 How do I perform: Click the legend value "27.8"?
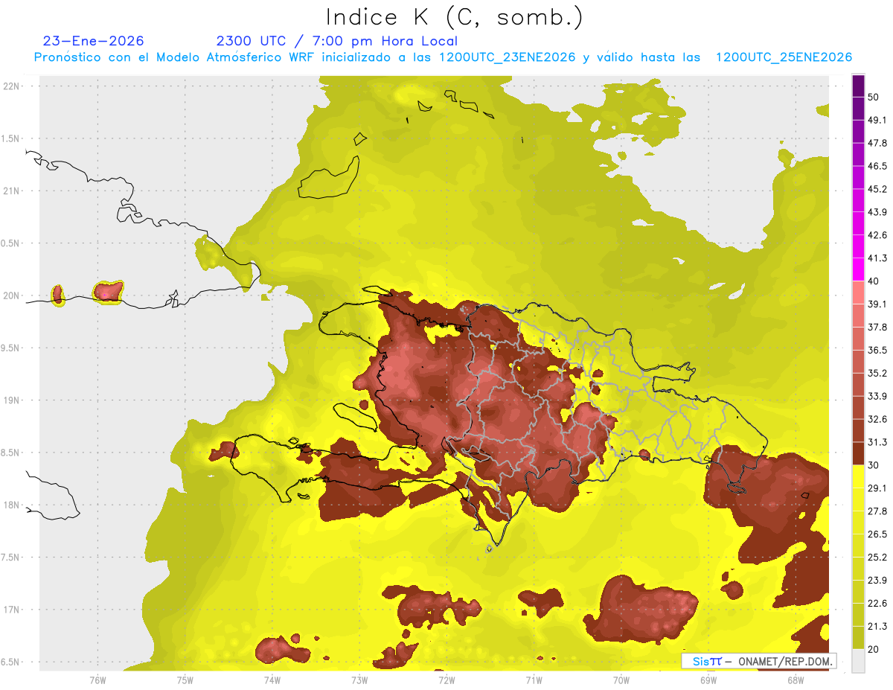[x=877, y=511]
